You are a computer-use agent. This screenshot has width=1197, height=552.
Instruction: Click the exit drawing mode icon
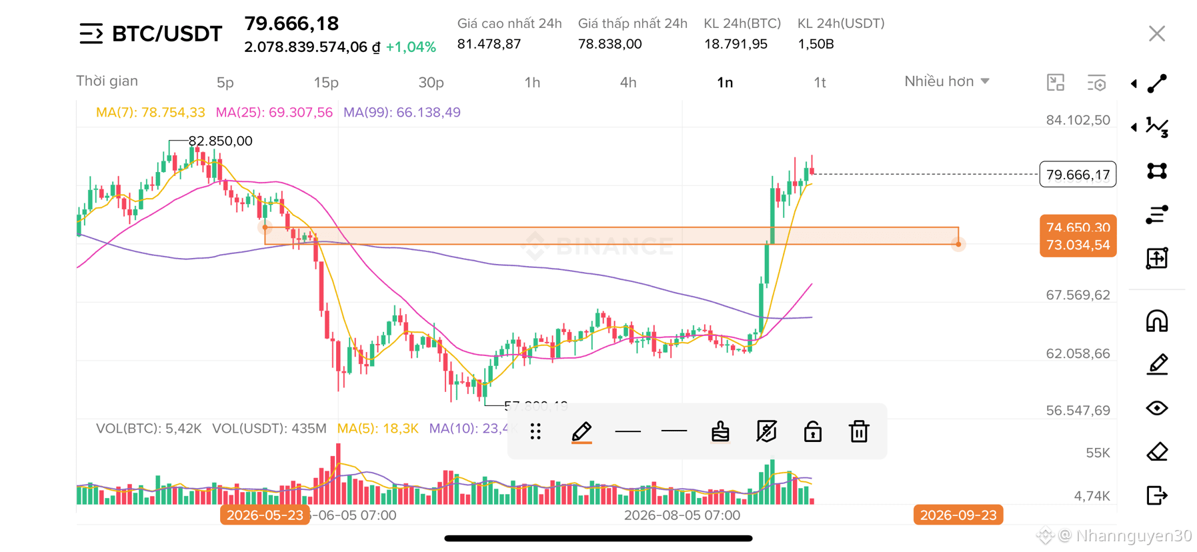(1157, 495)
